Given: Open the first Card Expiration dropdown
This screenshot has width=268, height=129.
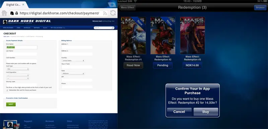Looking at the screenshot, I should point(18,75).
